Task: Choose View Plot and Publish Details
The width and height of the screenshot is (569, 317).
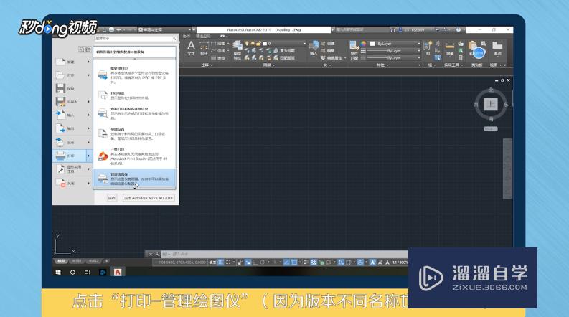Action: [134, 113]
